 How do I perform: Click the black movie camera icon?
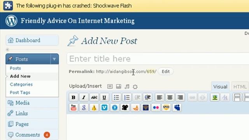[x=125, y=108]
